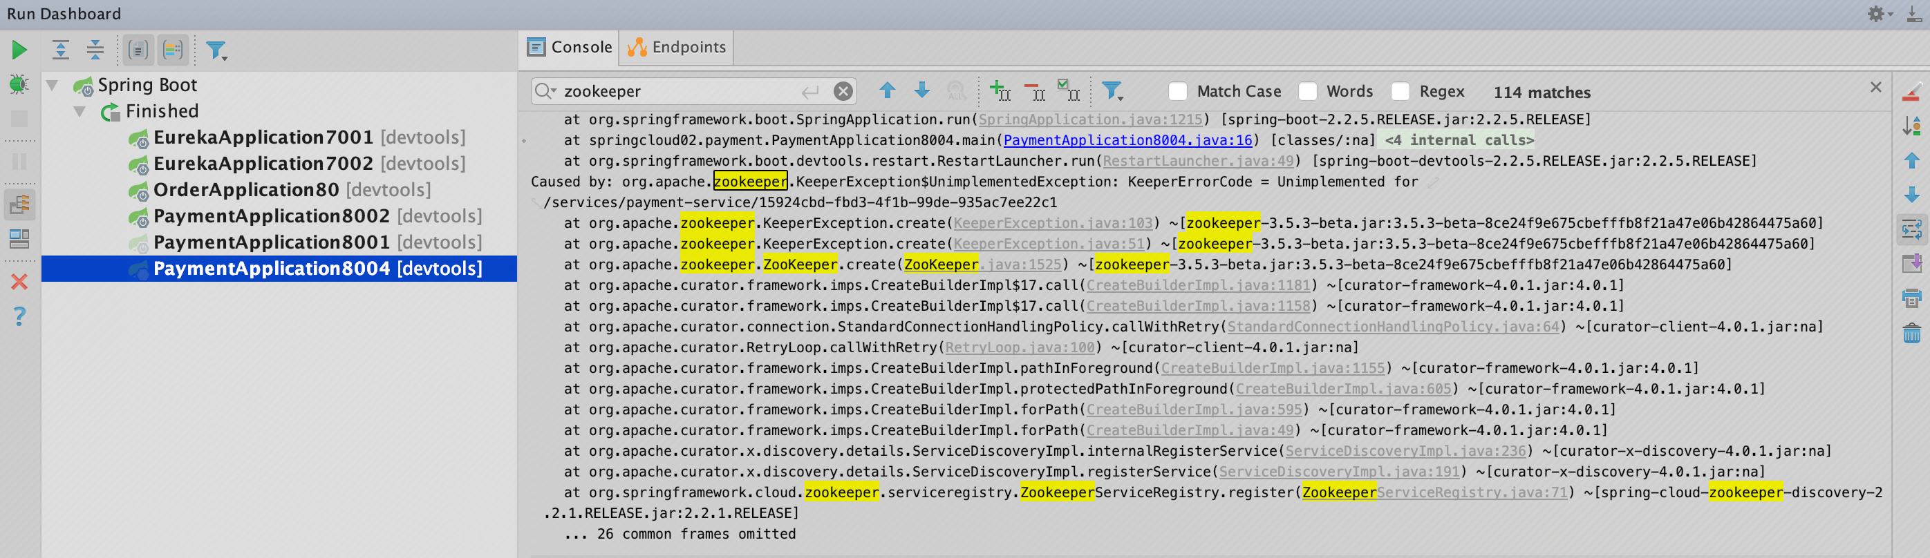
Task: Enable the Regex search checkbox
Action: (x=1400, y=91)
